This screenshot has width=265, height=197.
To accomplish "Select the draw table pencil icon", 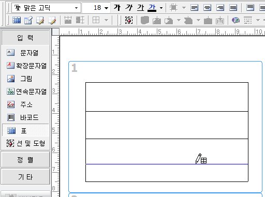I will [x=40, y=20].
